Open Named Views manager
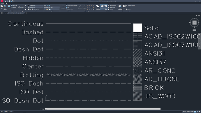The width and height of the screenshot is (201, 113). pos(36,9)
